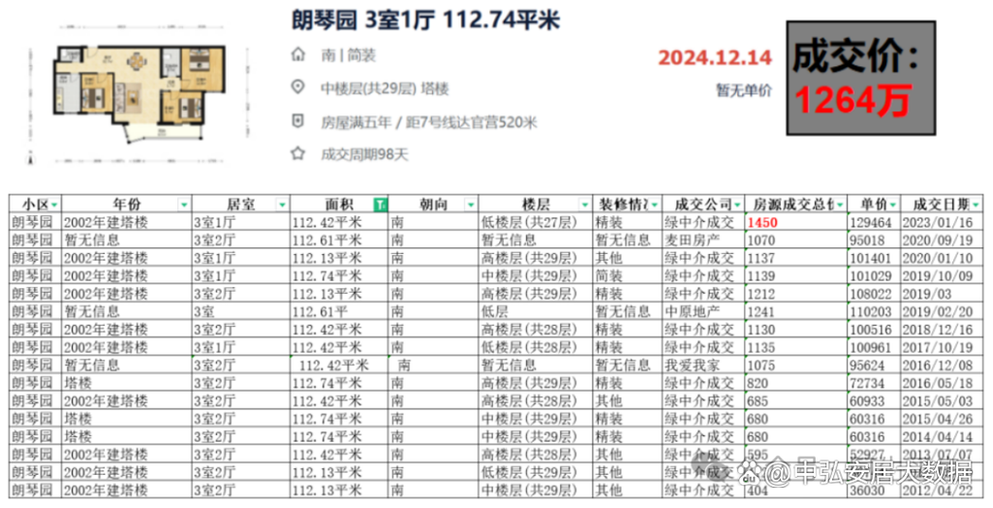The height and width of the screenshot is (508, 993).
Task: Click the house orientation icon
Action: pos(298,53)
